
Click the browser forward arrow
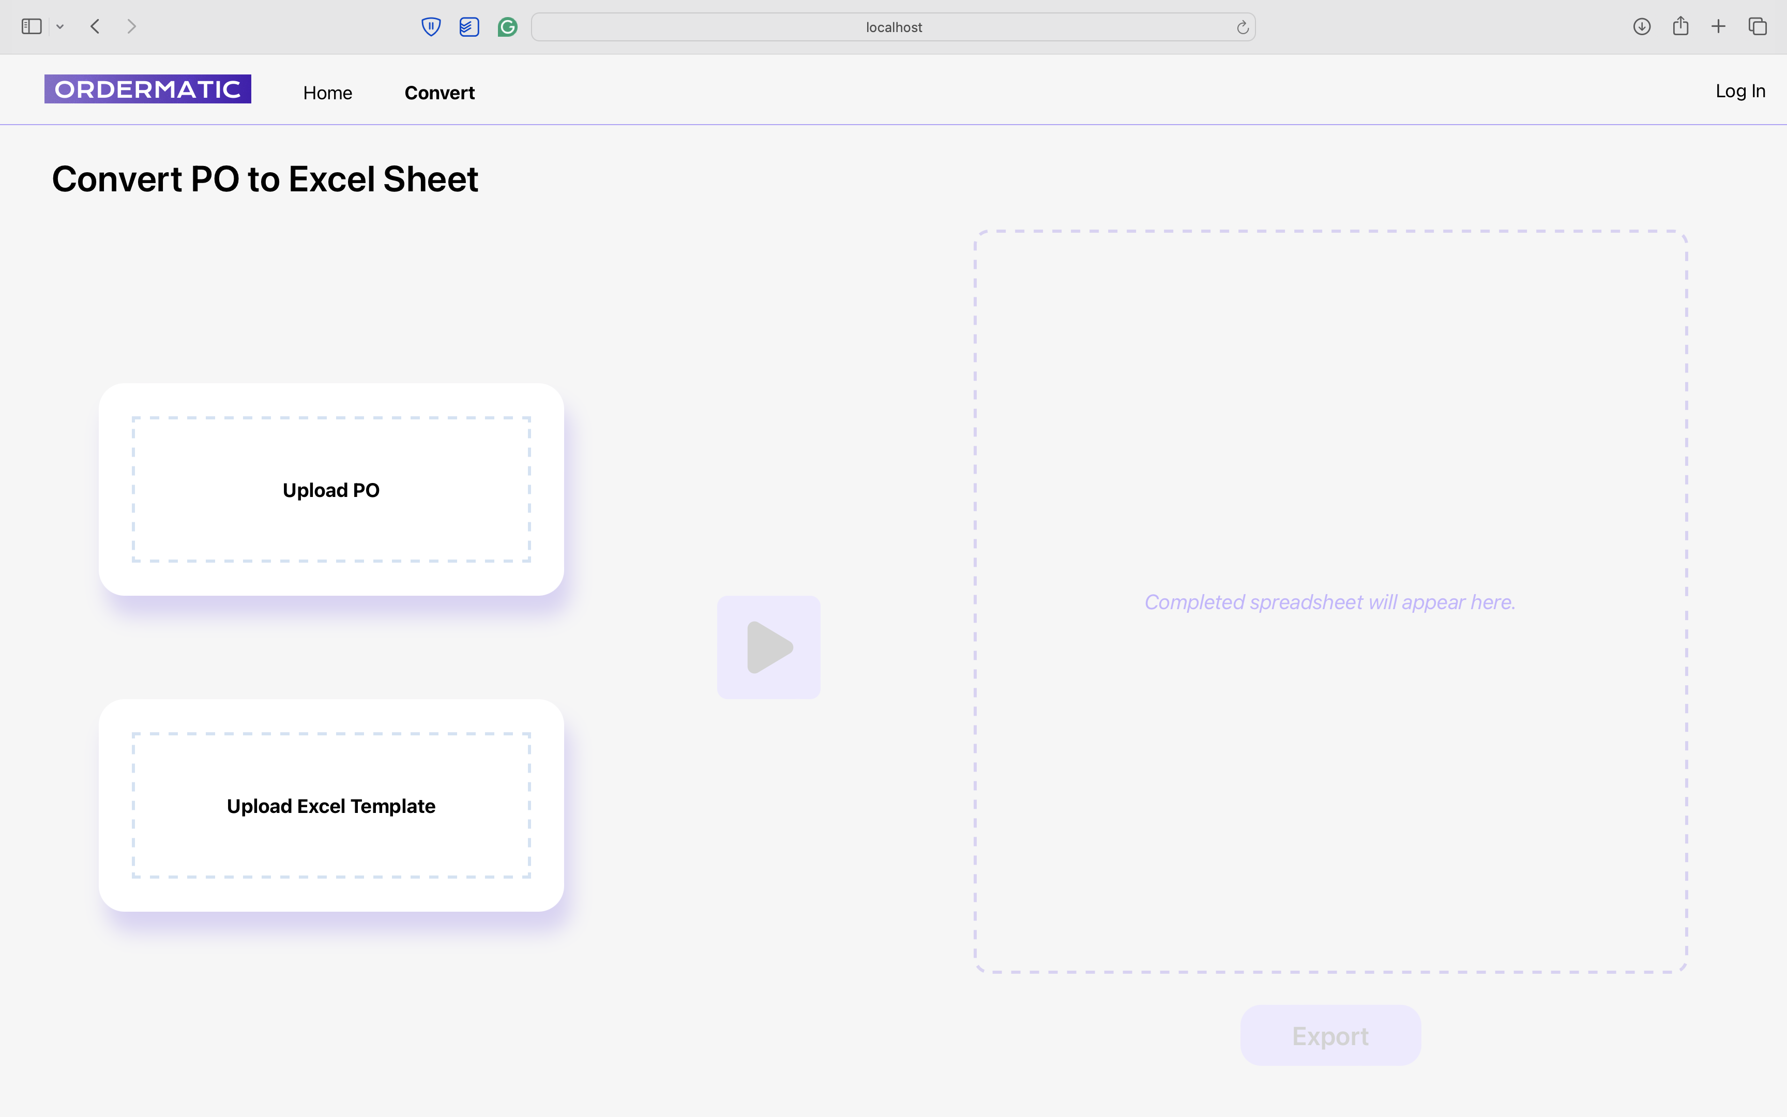(131, 26)
